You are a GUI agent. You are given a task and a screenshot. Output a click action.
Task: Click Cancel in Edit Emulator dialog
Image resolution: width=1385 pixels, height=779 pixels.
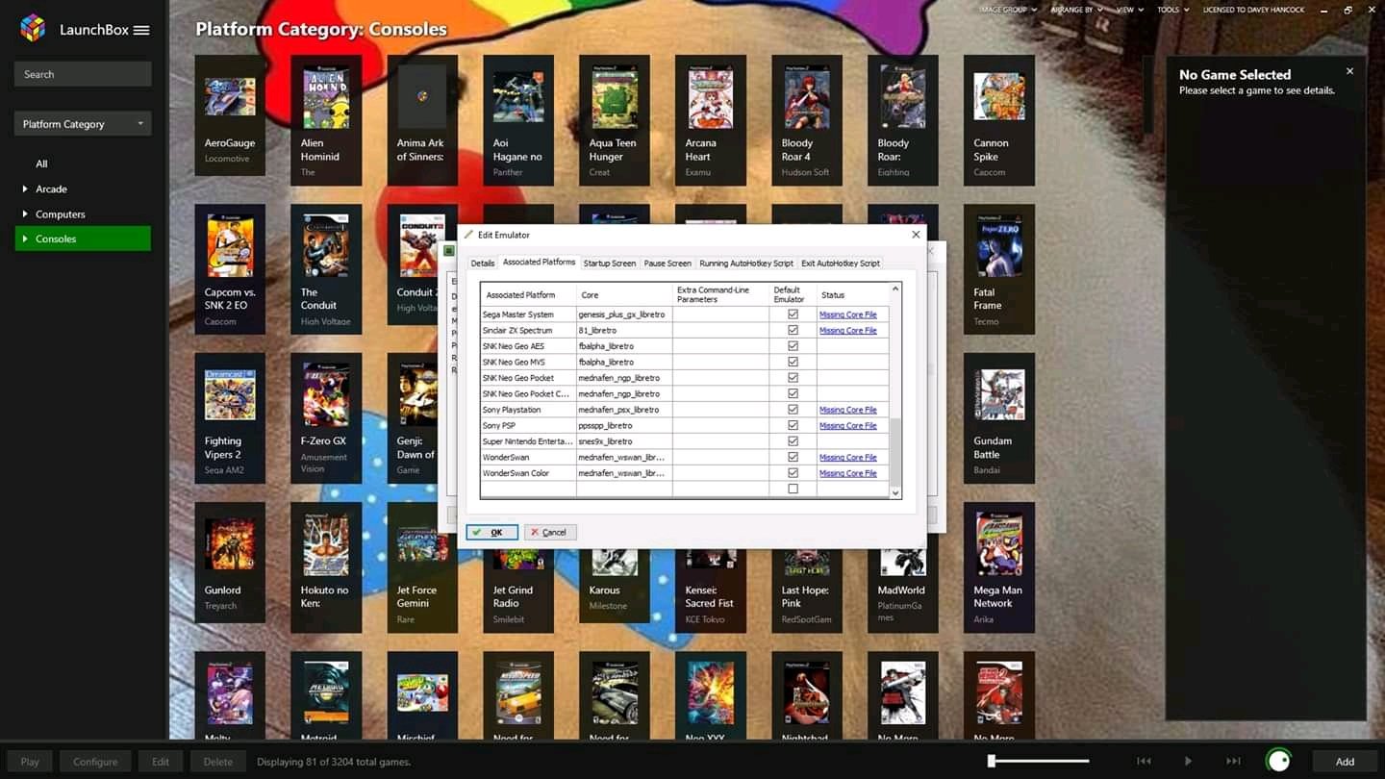click(549, 532)
